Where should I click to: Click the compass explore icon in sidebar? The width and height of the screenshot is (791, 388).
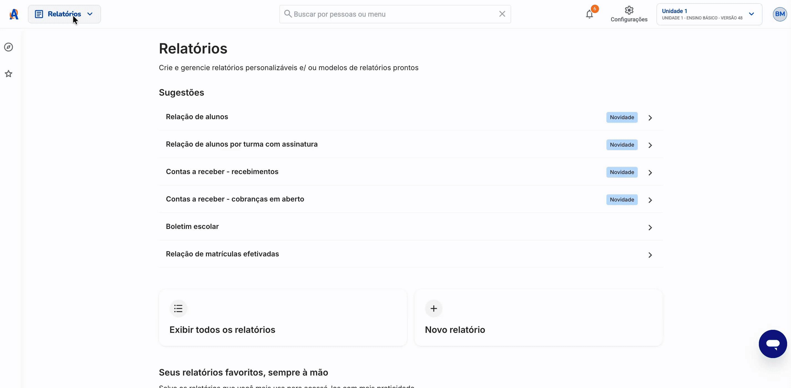point(9,47)
